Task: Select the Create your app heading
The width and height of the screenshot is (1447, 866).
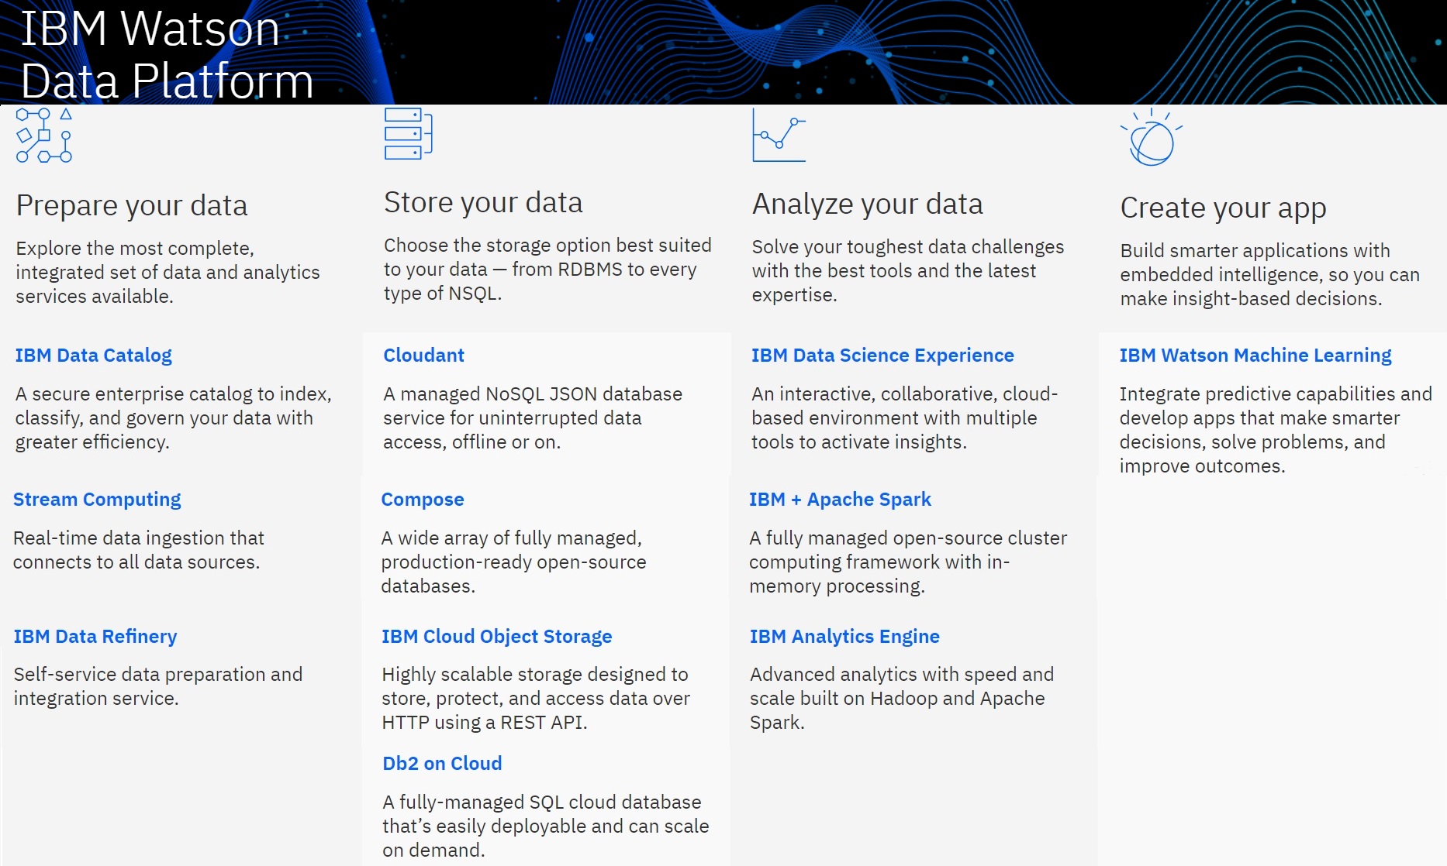Action: 1223,208
